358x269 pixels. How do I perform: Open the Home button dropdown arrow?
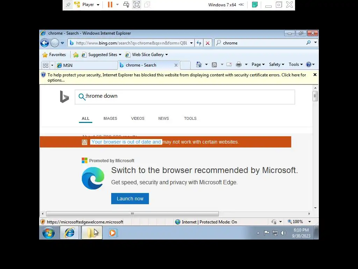206,65
